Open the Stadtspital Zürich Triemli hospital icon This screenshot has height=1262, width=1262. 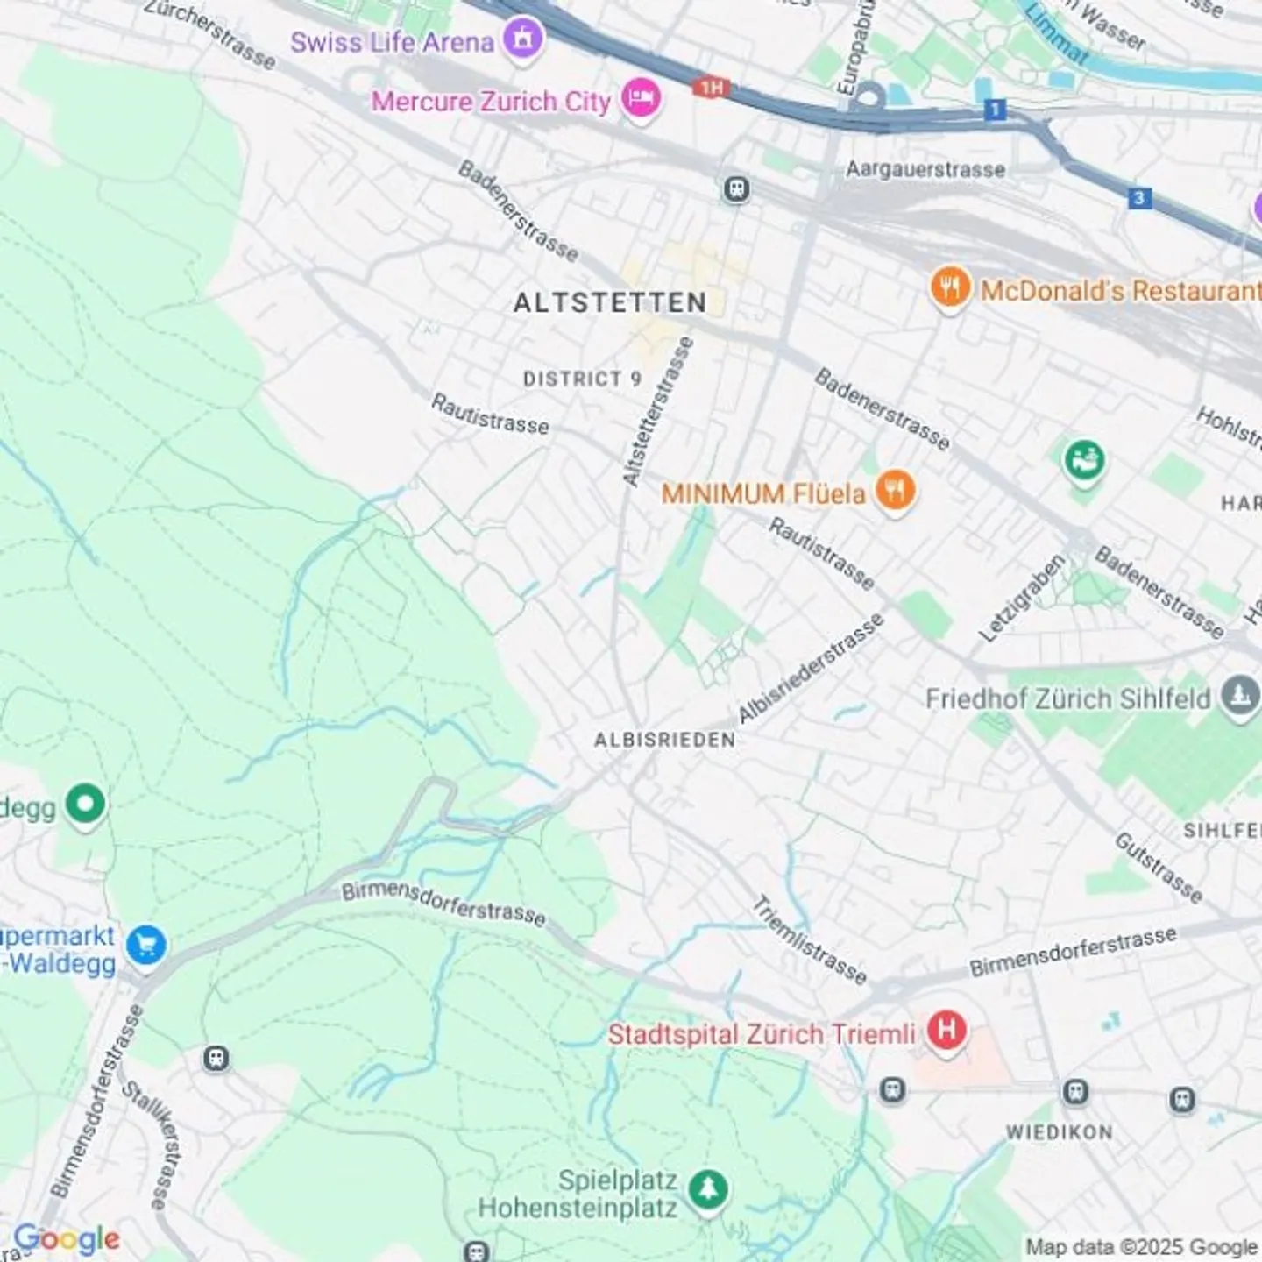[946, 1031]
